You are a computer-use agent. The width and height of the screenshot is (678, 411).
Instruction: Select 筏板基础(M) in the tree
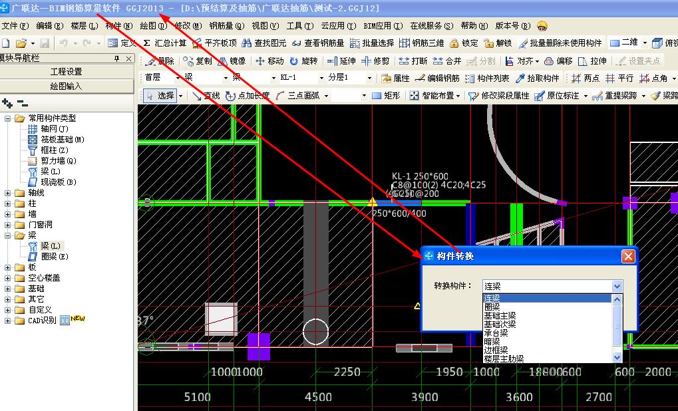coord(63,140)
